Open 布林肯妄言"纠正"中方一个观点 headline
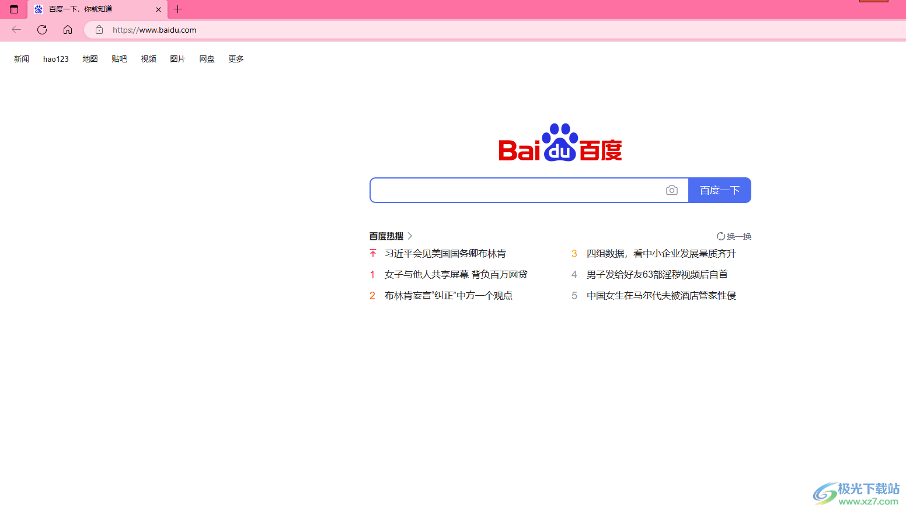Screen dimensions: 906x511 [x=448, y=296]
